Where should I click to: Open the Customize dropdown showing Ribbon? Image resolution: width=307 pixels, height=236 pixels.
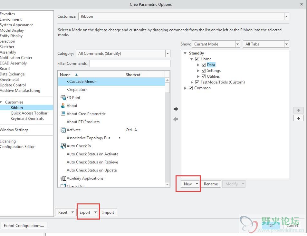[x=287, y=16]
